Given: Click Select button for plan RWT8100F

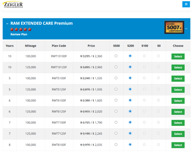Looking at the screenshot, I should (x=178, y=145).
